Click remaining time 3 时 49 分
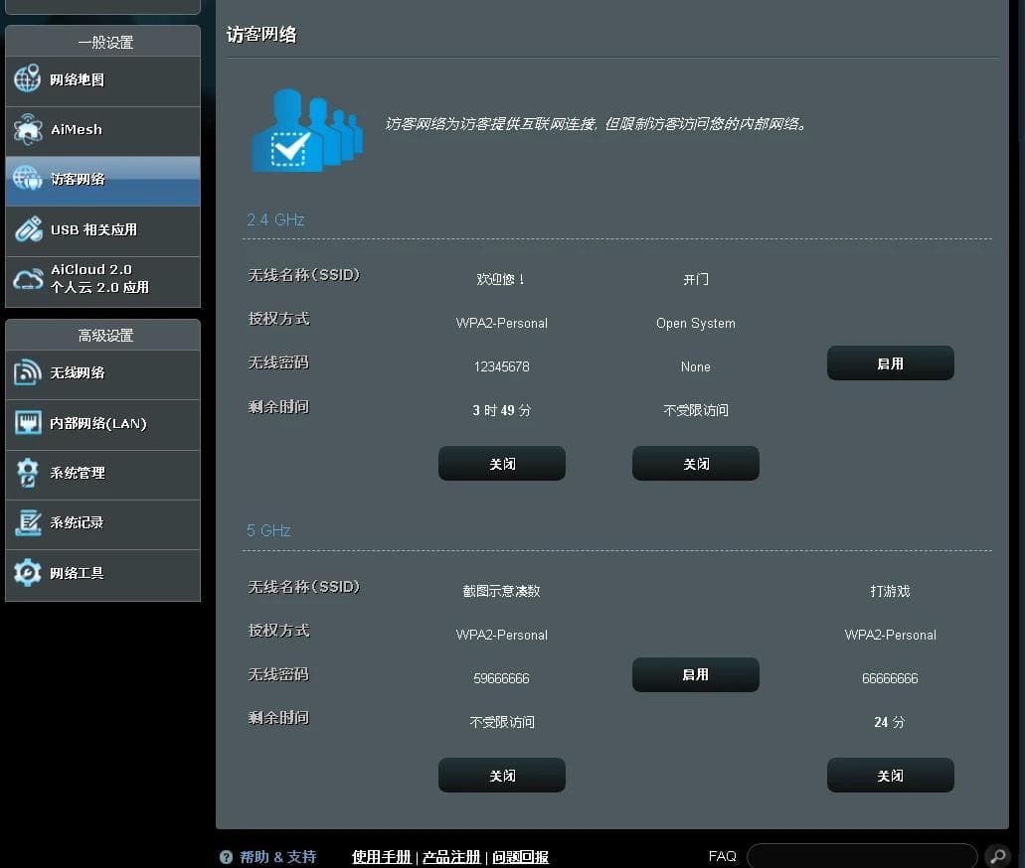The image size is (1025, 868). (x=501, y=410)
